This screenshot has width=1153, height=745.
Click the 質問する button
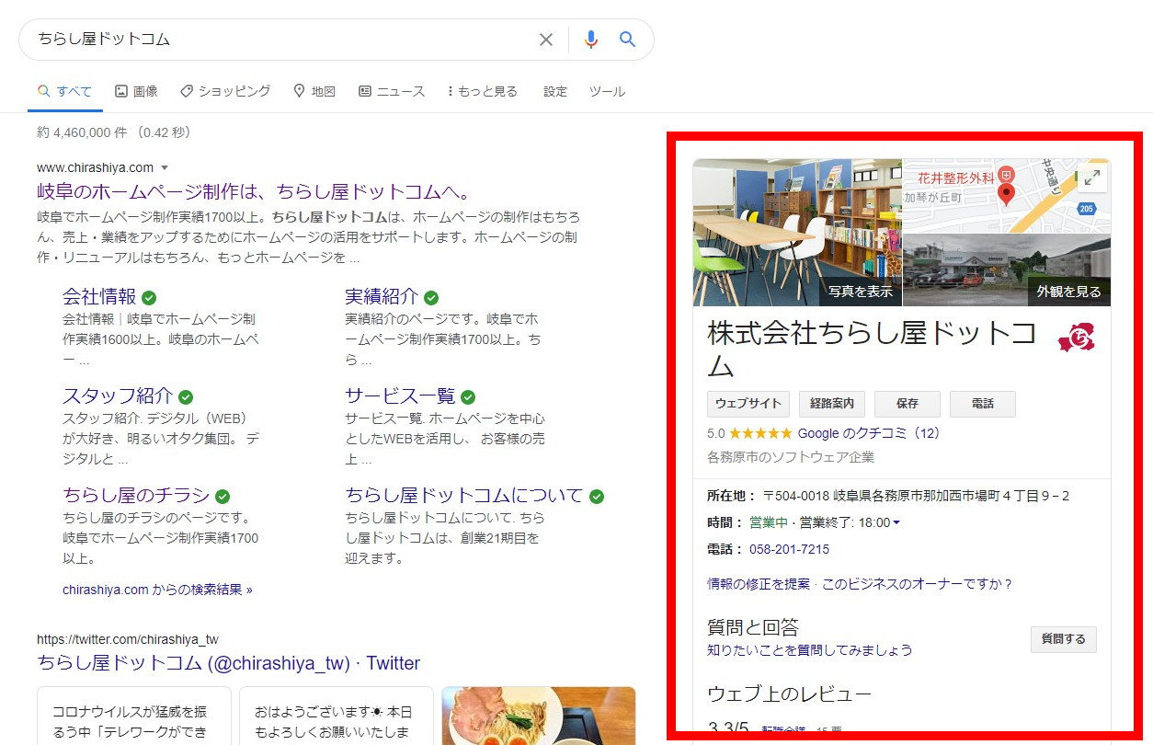pos(1064,639)
